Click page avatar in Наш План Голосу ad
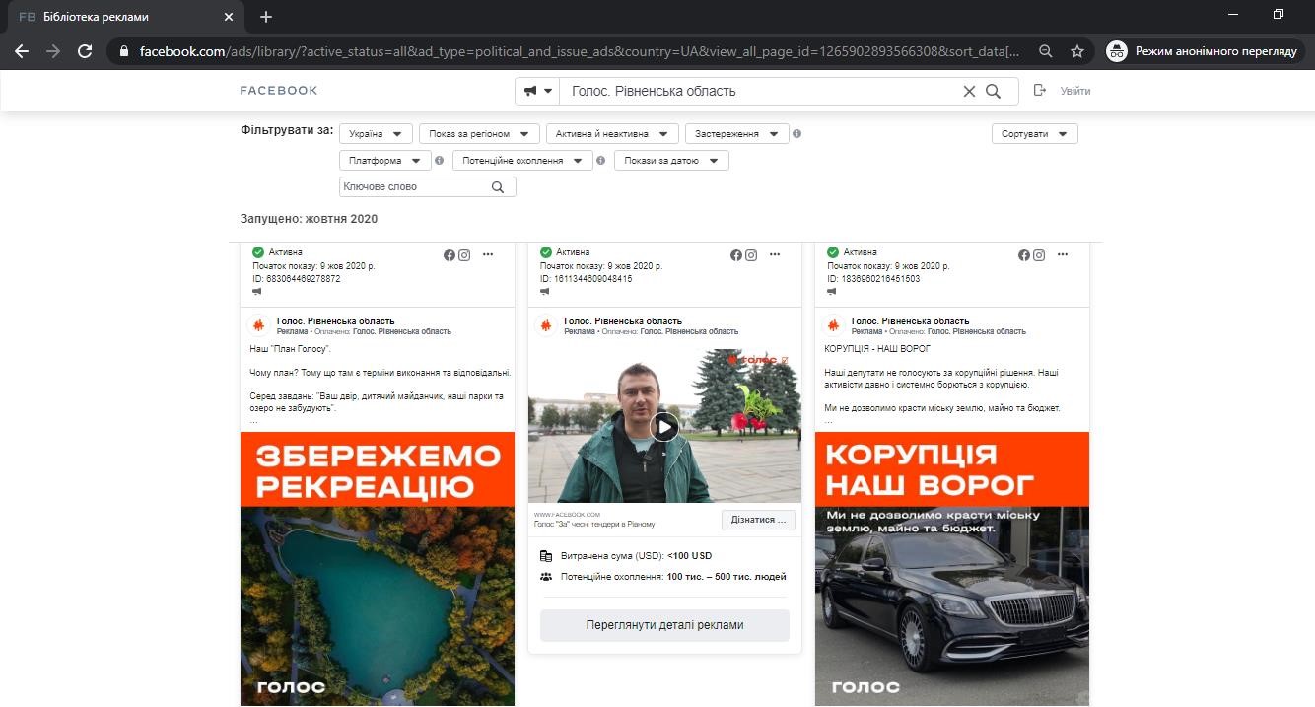 tap(258, 325)
